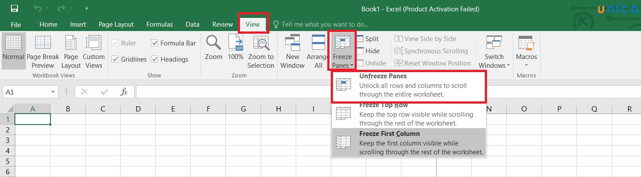Click the Undo arrow icon

(37, 9)
